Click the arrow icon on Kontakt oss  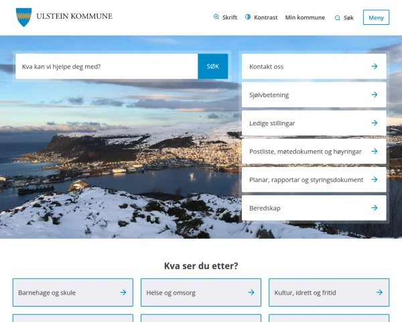tap(375, 66)
